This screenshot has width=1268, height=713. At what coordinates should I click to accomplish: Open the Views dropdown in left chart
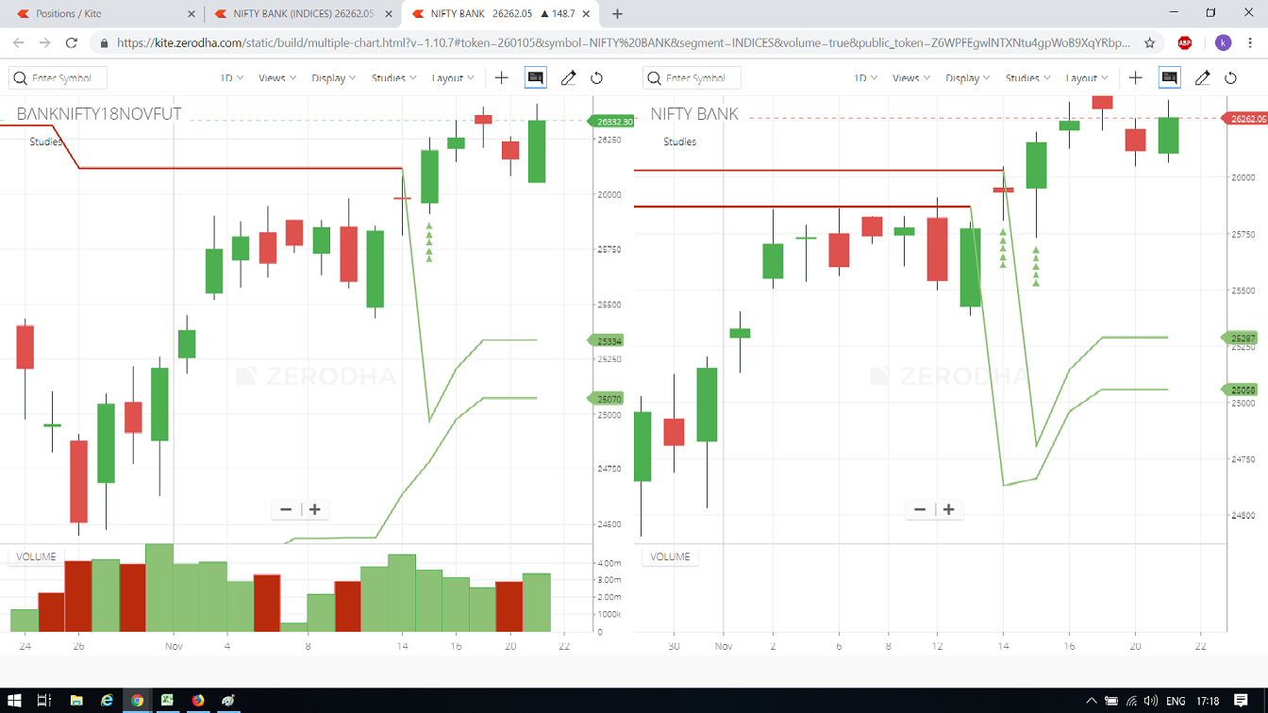(x=277, y=78)
